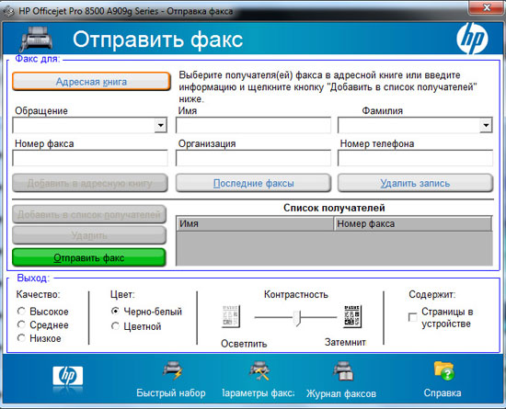This screenshot has width=506, height=409.
Task: Open Справка help folder icon
Action: tap(444, 370)
